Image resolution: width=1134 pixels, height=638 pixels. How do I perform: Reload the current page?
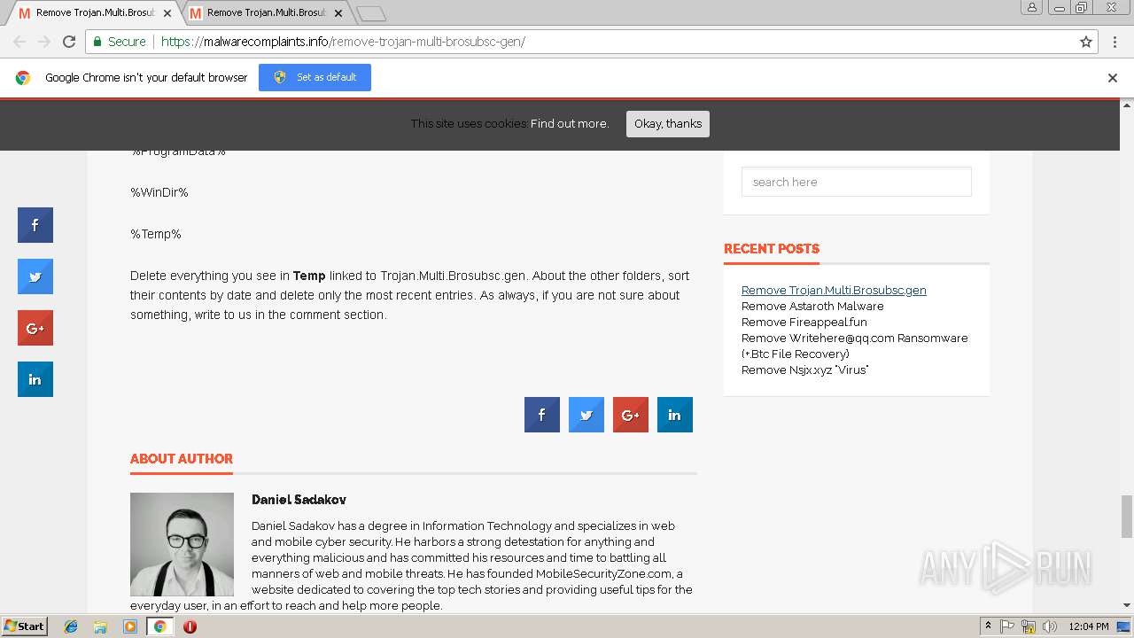pos(69,42)
